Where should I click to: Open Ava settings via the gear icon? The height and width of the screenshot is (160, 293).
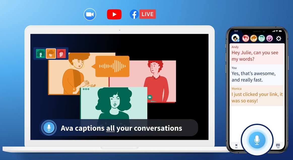[279, 38]
